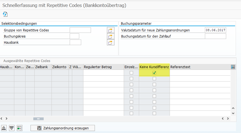Open the table settings icon beside Referenztext

[x=233, y=67]
